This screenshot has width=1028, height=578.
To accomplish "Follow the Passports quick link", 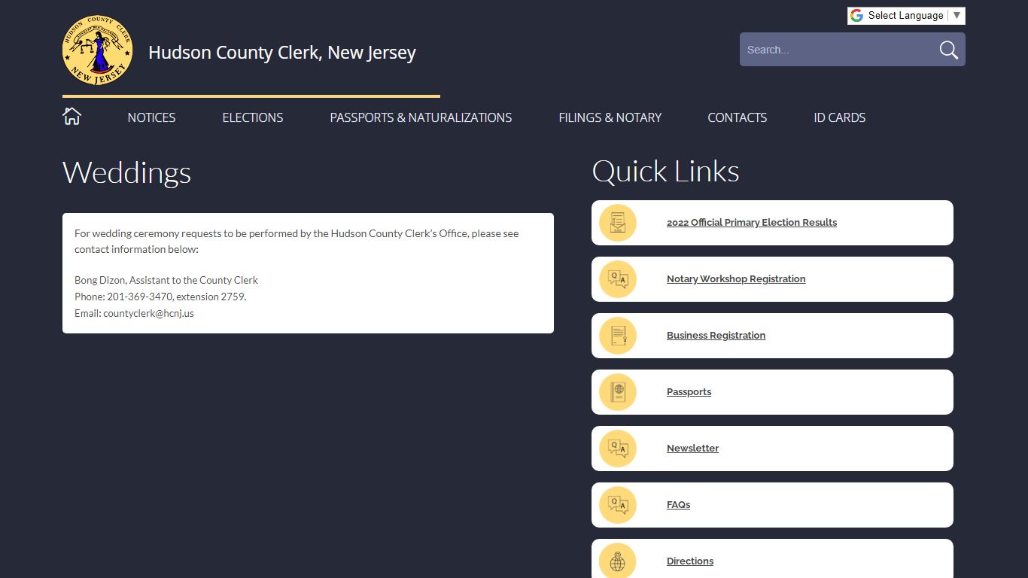I will coord(689,392).
